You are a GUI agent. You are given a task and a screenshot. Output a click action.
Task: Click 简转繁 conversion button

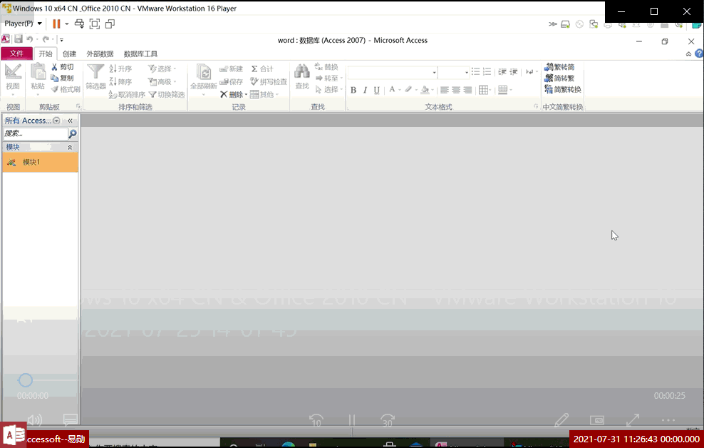coord(559,78)
